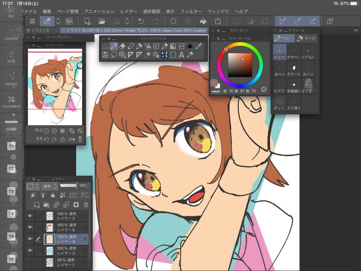Open the 編集 menu
361x271 pixels.
coord(47,11)
